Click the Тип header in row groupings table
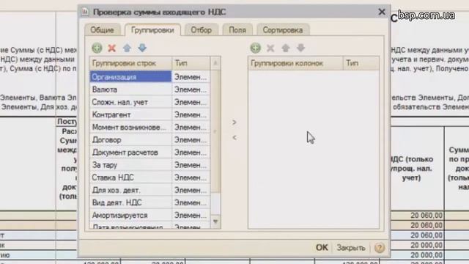 tap(191, 64)
